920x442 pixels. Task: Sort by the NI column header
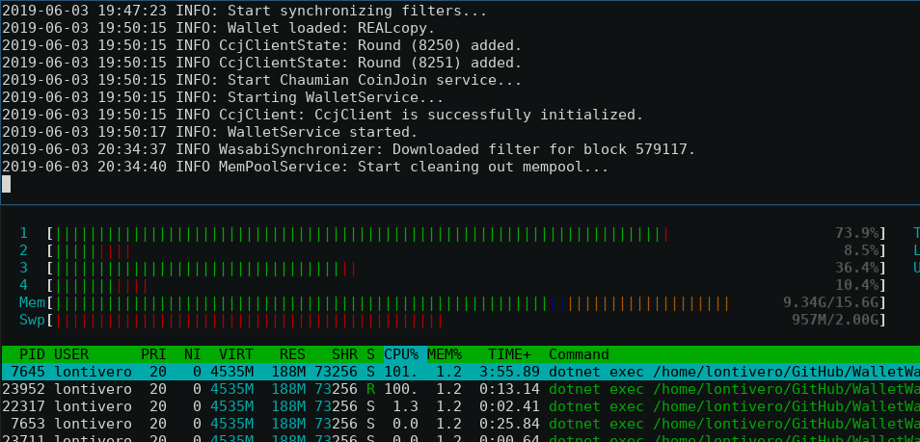click(193, 354)
